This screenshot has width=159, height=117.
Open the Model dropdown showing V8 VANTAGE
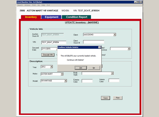point(65,81)
